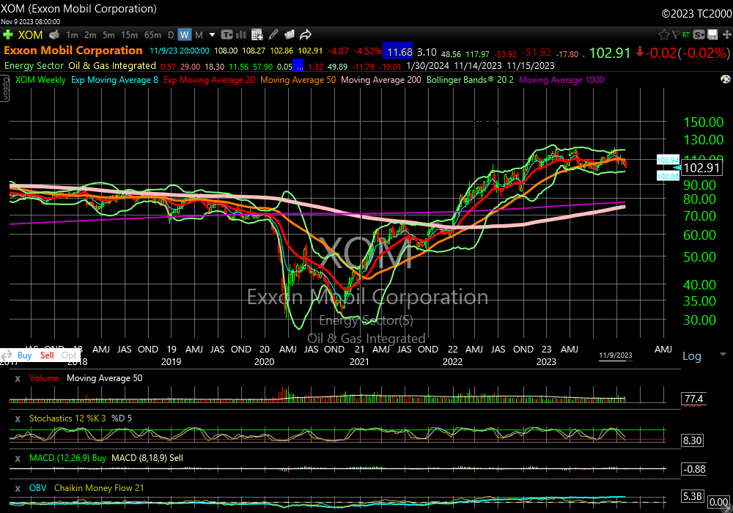Toggle the Log scale label

point(692,356)
